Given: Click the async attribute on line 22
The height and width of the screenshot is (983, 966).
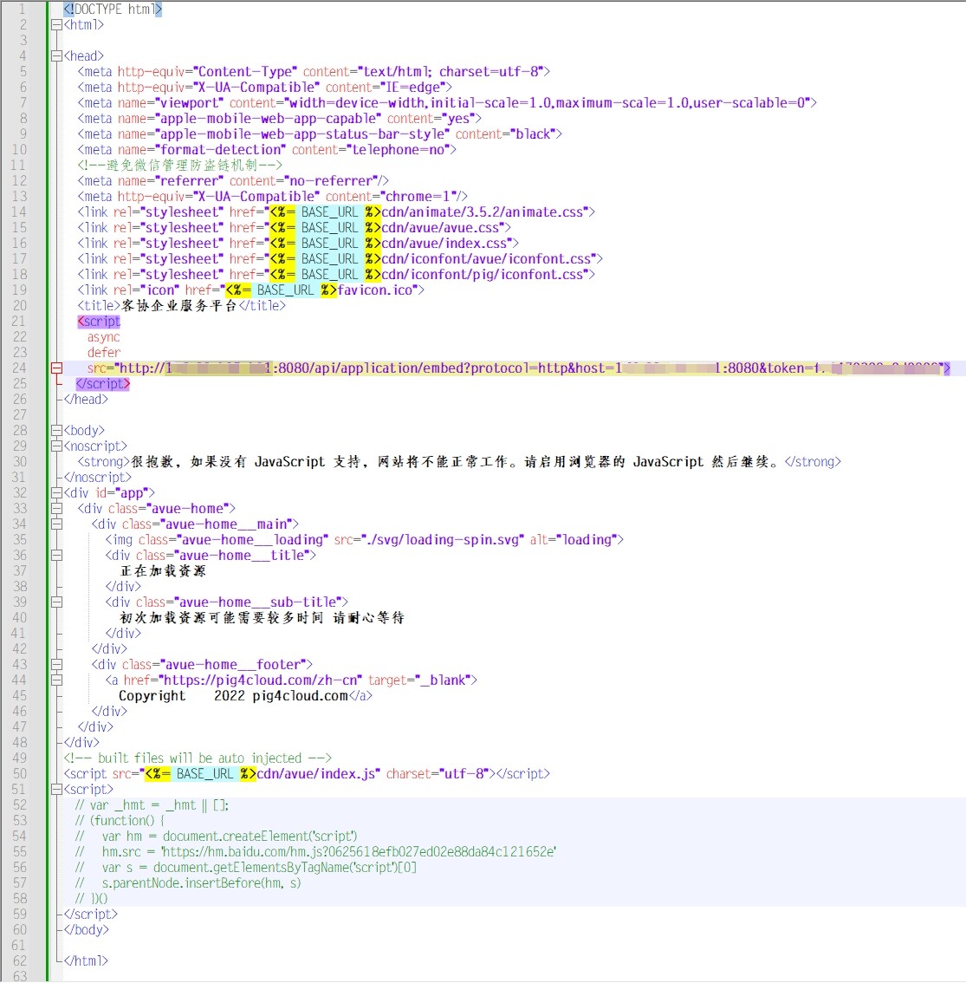Looking at the screenshot, I should (x=103, y=337).
